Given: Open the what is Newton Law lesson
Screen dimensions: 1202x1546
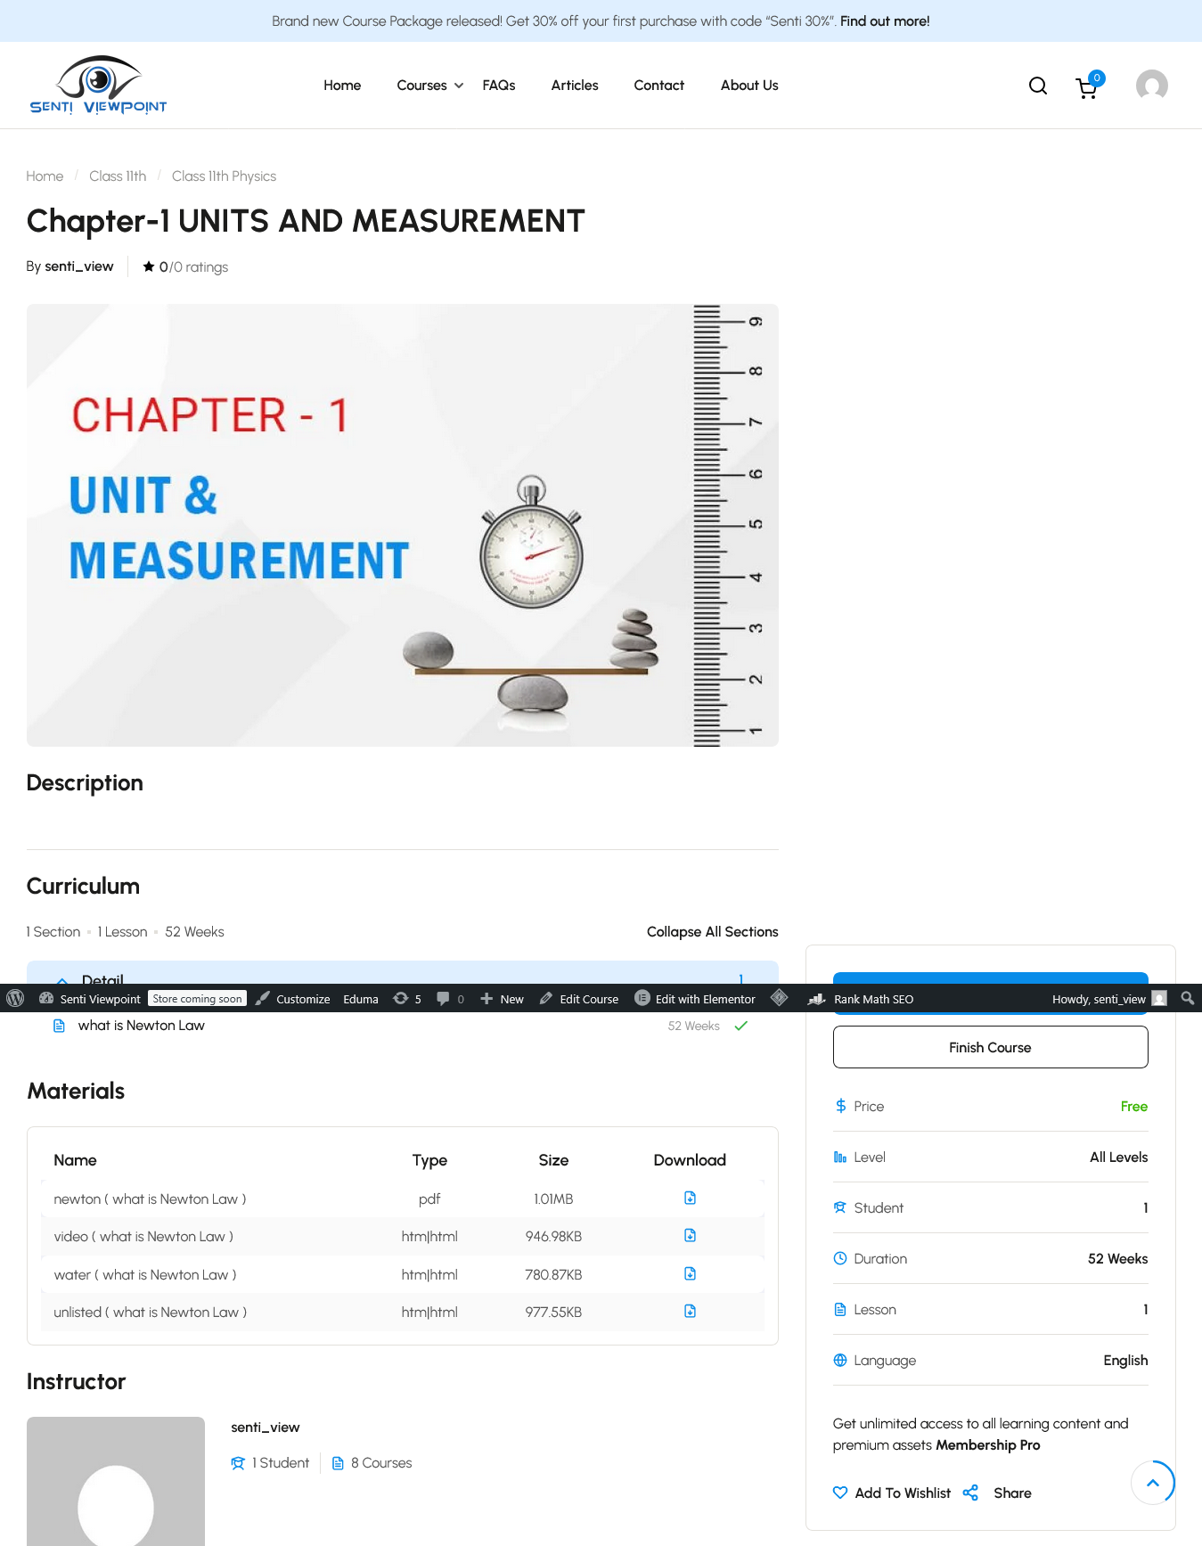Looking at the screenshot, I should [x=142, y=1026].
